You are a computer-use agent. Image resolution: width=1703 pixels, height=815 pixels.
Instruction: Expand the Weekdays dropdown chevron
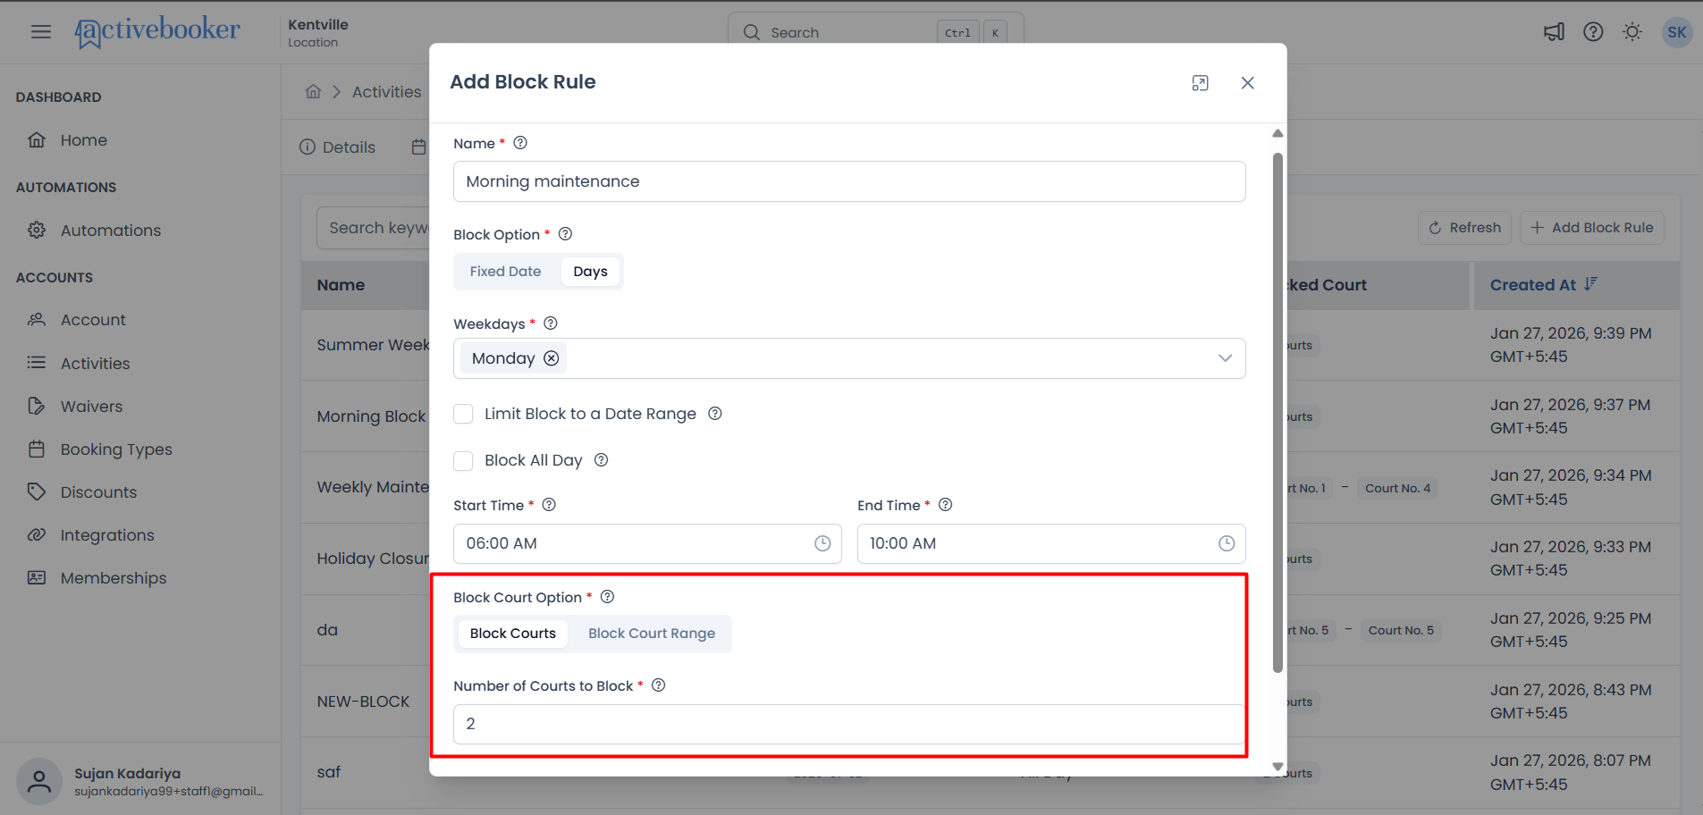point(1225,358)
